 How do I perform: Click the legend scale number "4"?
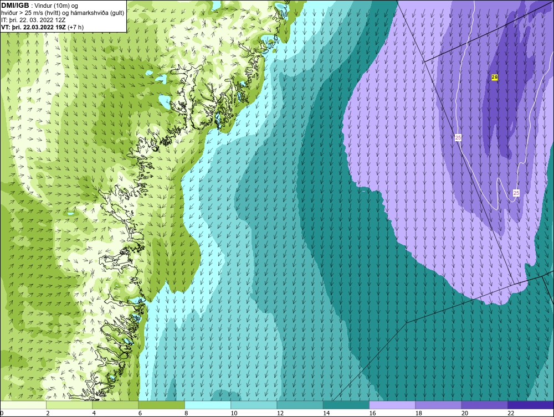pyautogui.click(x=94, y=413)
